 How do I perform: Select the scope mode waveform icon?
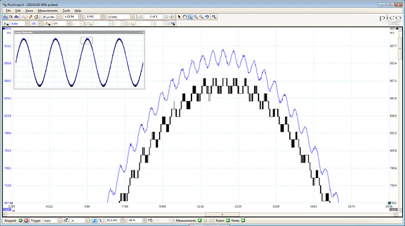5,17
